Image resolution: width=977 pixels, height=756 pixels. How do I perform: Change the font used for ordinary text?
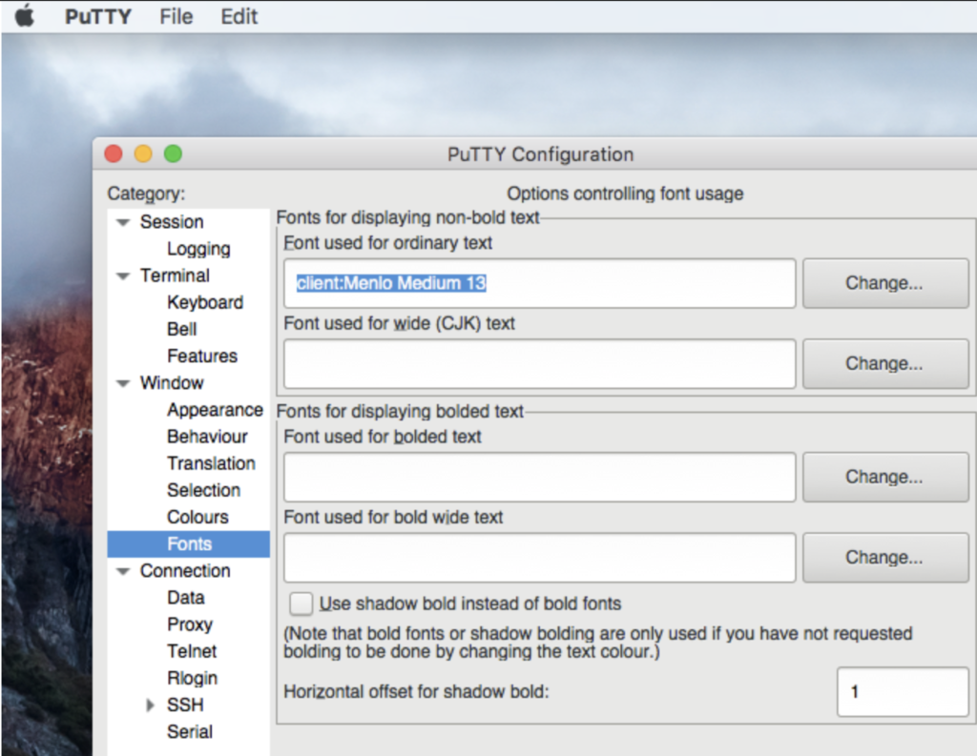(883, 283)
